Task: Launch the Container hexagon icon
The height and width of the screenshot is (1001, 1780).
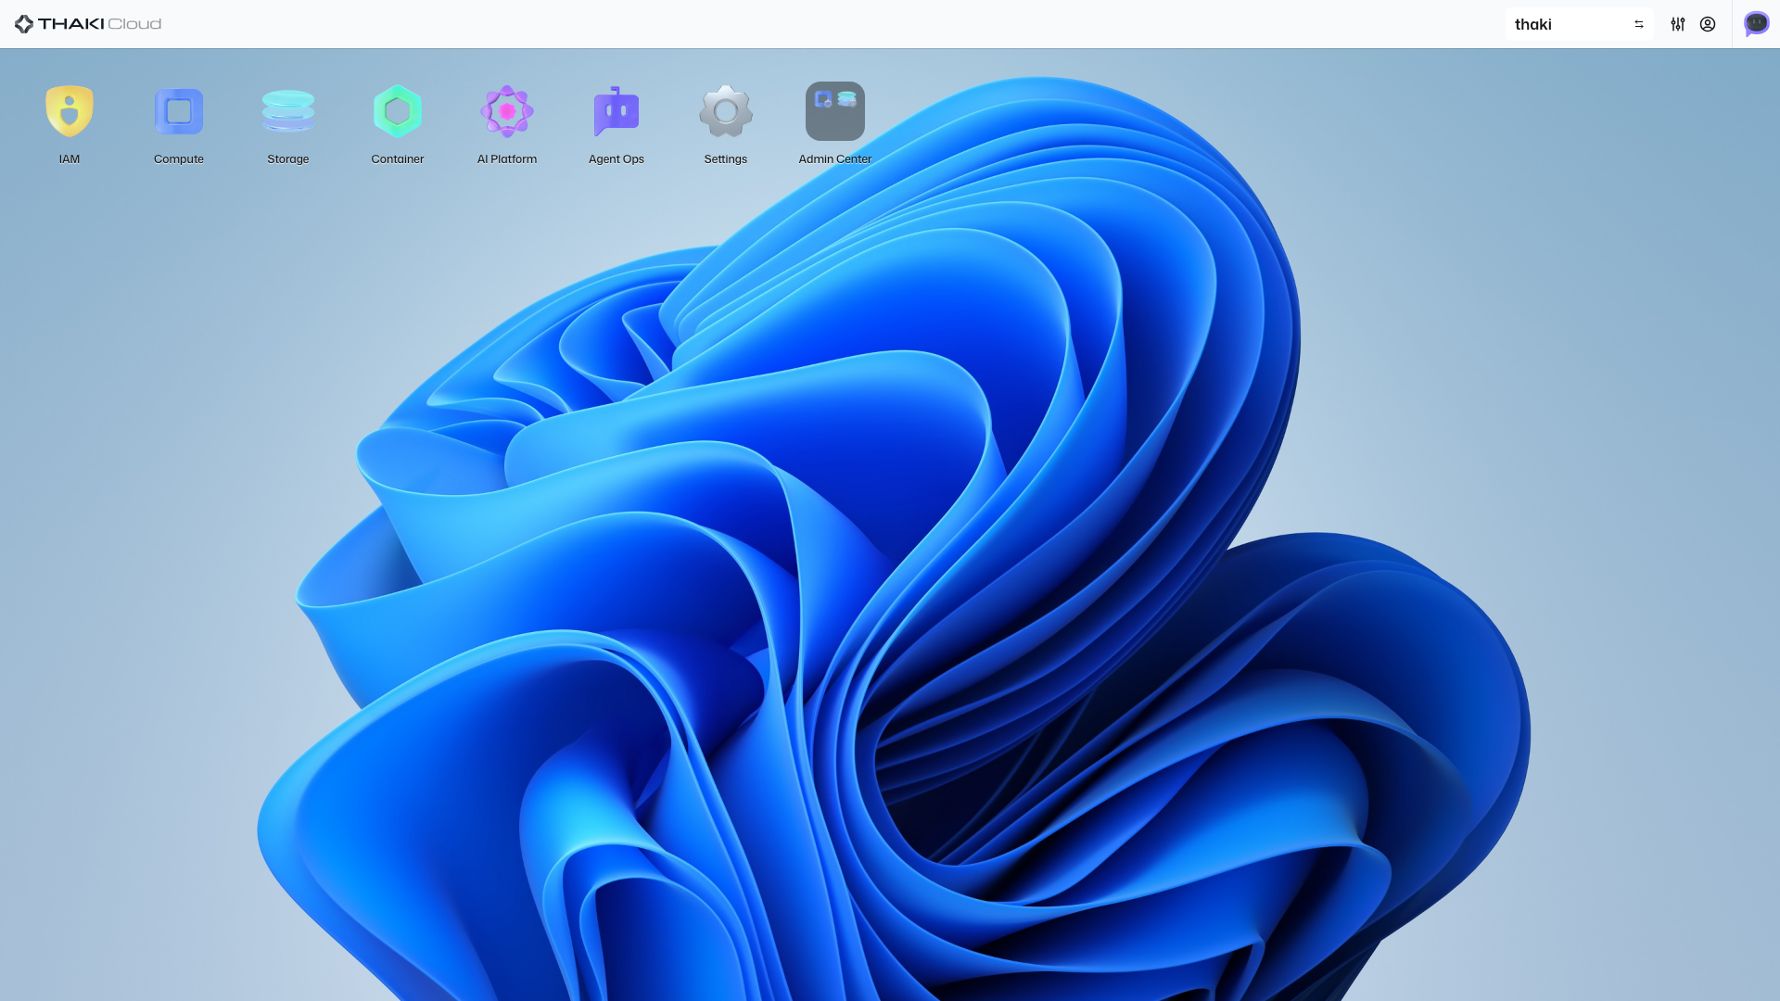Action: 398,111
